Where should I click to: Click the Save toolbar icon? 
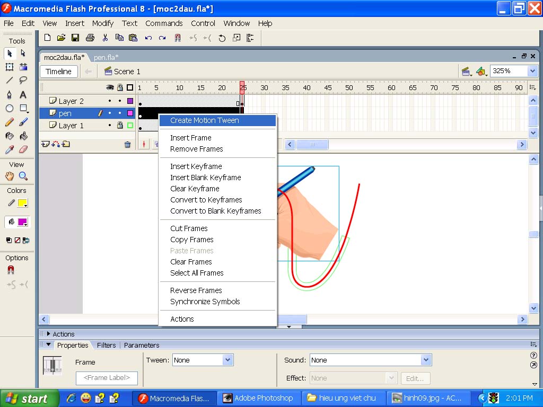[75, 38]
